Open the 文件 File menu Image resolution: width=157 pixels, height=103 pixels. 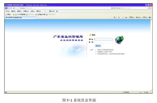7,11
